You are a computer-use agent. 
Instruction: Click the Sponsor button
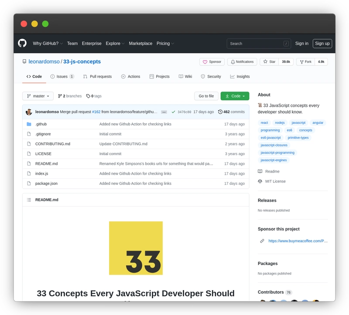(x=212, y=62)
